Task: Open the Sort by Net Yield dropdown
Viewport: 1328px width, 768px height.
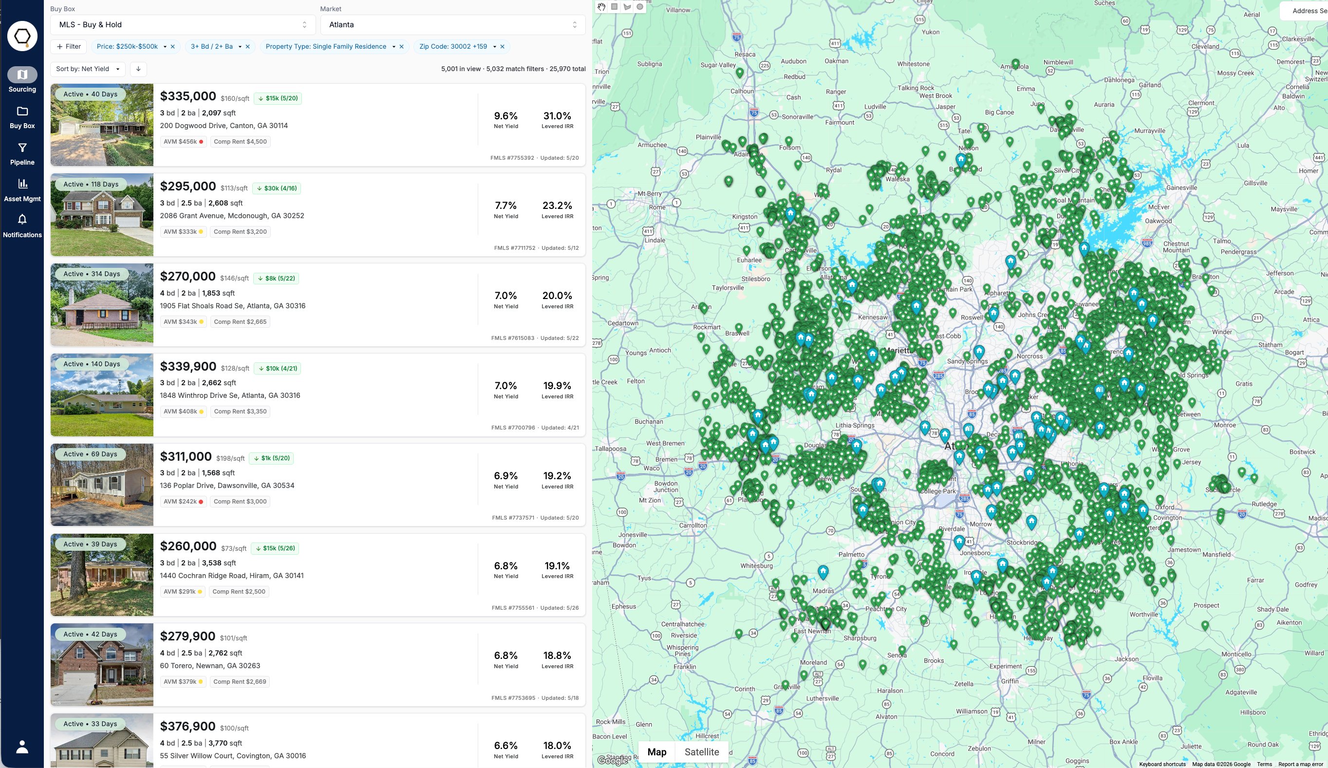Action: (88, 69)
